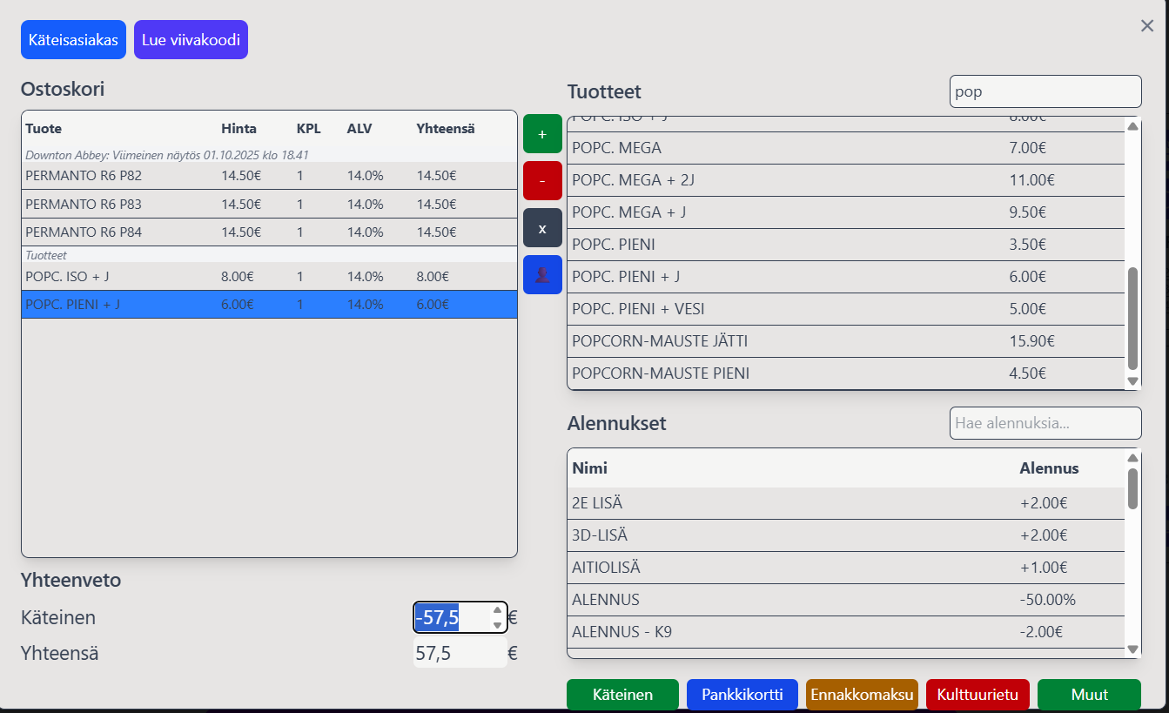
Task: Click the green plus quantity button
Action: [x=542, y=134]
